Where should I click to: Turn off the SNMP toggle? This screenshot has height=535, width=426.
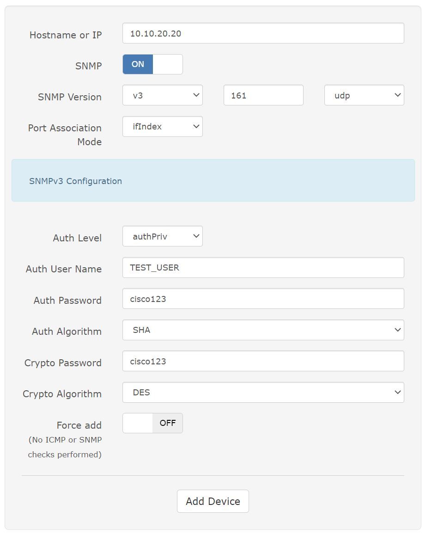tap(152, 64)
